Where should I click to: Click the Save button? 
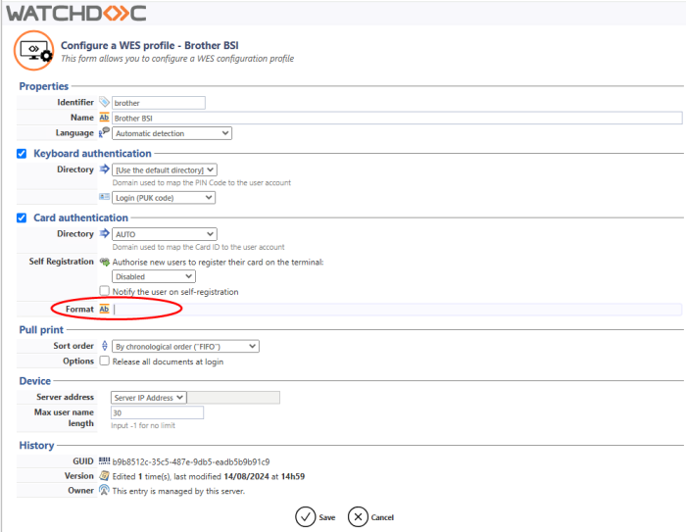tap(317, 516)
